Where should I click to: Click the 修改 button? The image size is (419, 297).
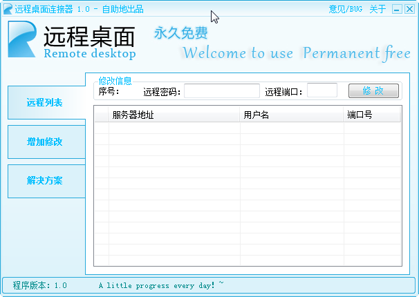click(x=373, y=90)
